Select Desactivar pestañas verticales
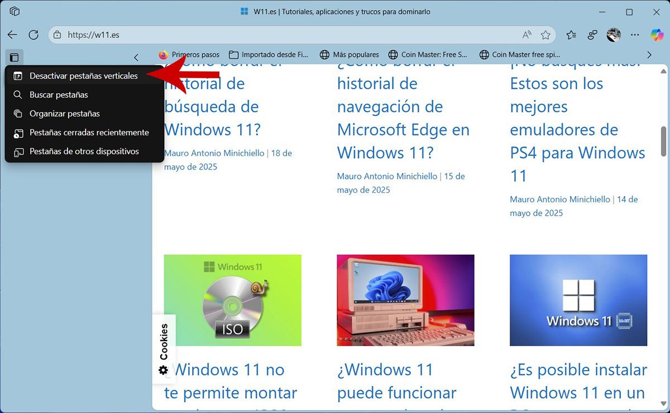 click(x=84, y=76)
